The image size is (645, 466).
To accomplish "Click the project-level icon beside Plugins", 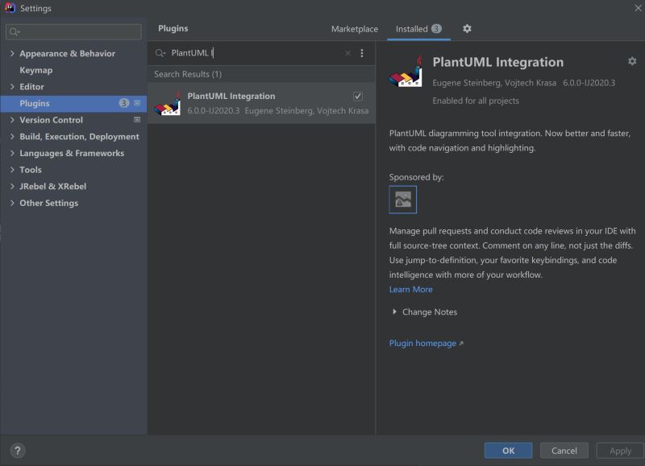I will [x=137, y=103].
